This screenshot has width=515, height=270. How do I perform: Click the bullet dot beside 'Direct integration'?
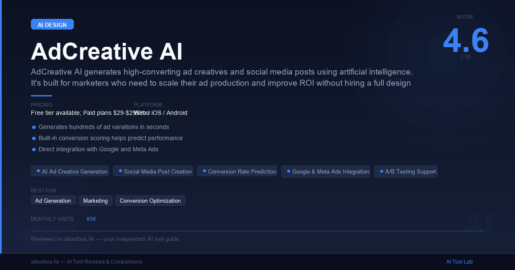click(x=34, y=150)
